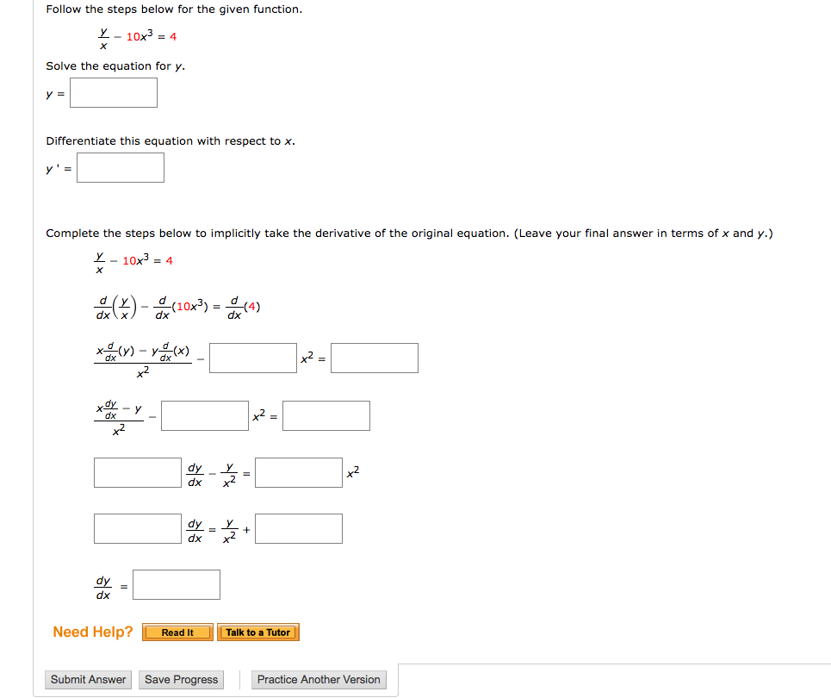Click the result box after second x² =
This screenshot has height=698, width=831.
[x=326, y=414]
